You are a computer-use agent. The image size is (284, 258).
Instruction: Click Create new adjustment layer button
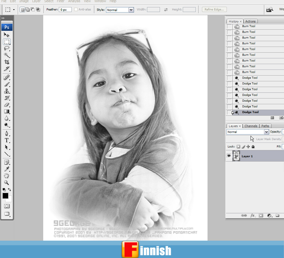(270, 215)
